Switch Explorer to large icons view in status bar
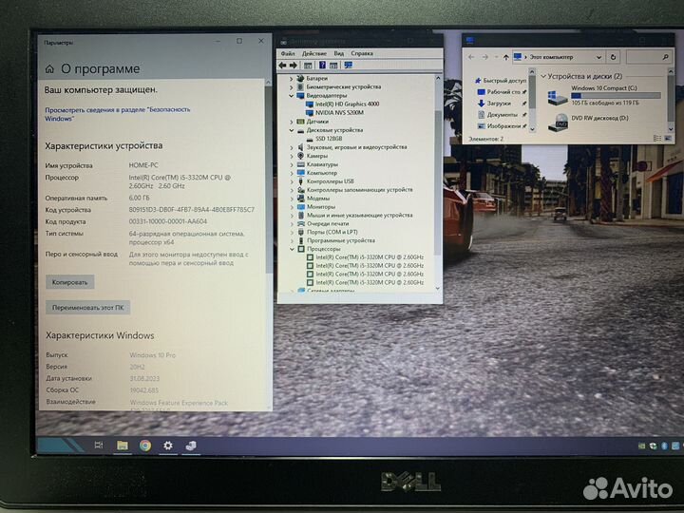Viewport: 684px width, 513px height. pos(668,139)
